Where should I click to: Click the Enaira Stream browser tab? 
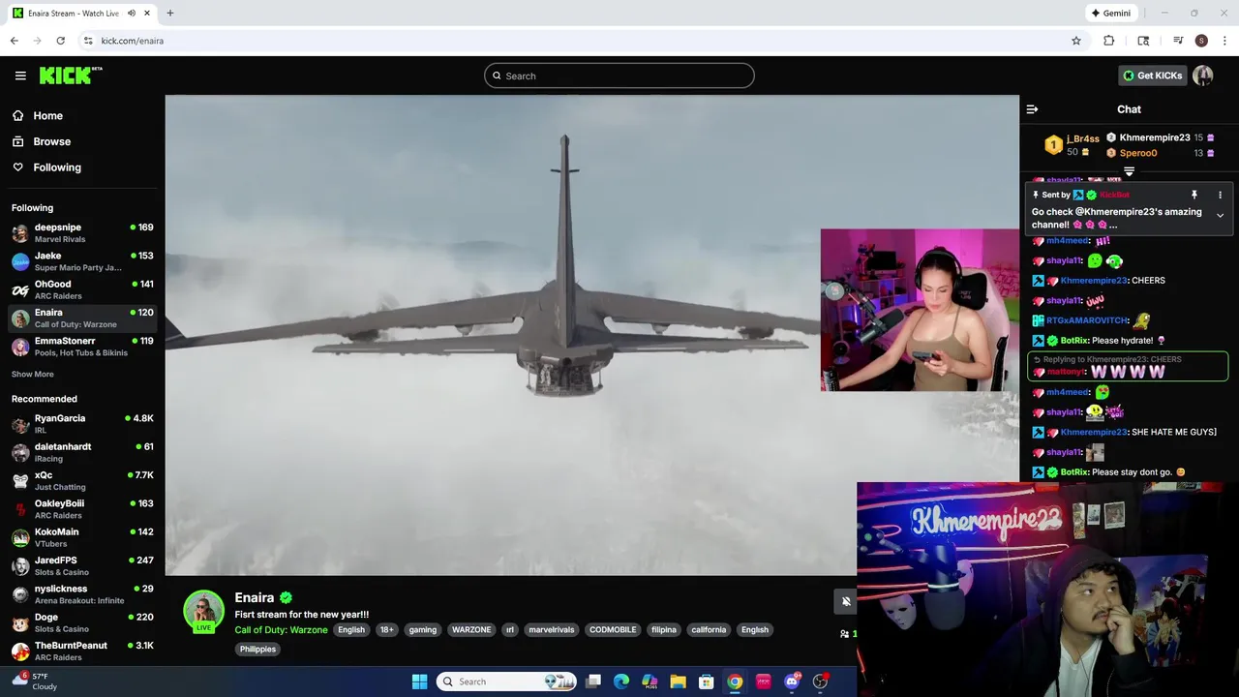81,14
